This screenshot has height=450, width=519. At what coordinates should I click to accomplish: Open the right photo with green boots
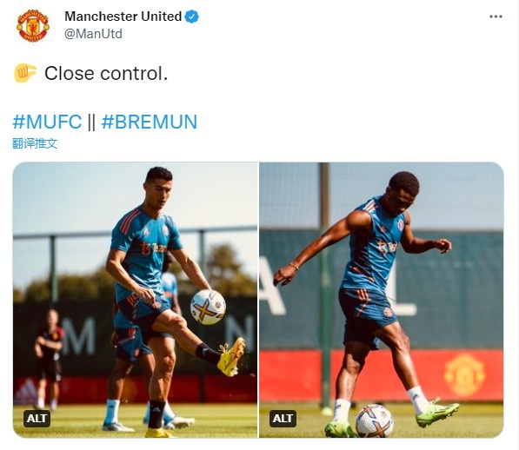point(382,300)
